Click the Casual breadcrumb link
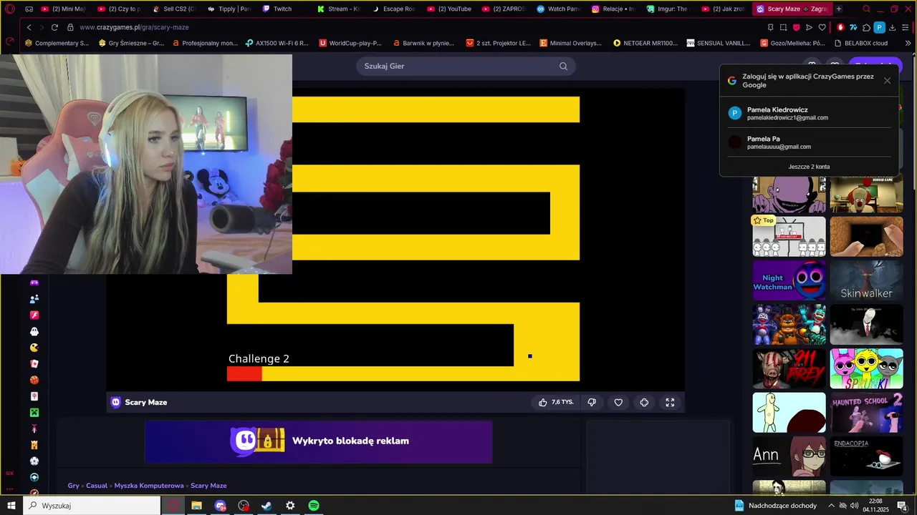The width and height of the screenshot is (917, 515). tap(97, 486)
